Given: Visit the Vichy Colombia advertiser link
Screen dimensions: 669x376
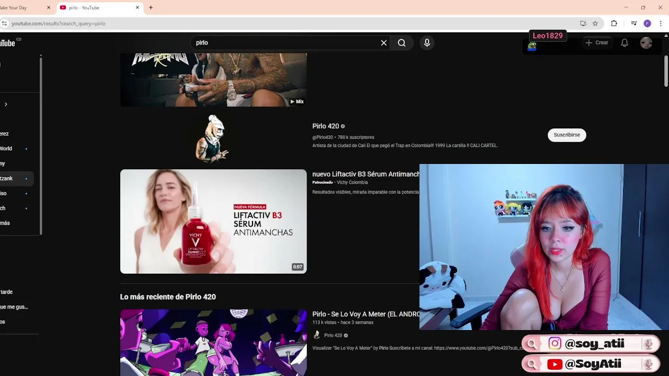Looking at the screenshot, I should click(x=352, y=182).
